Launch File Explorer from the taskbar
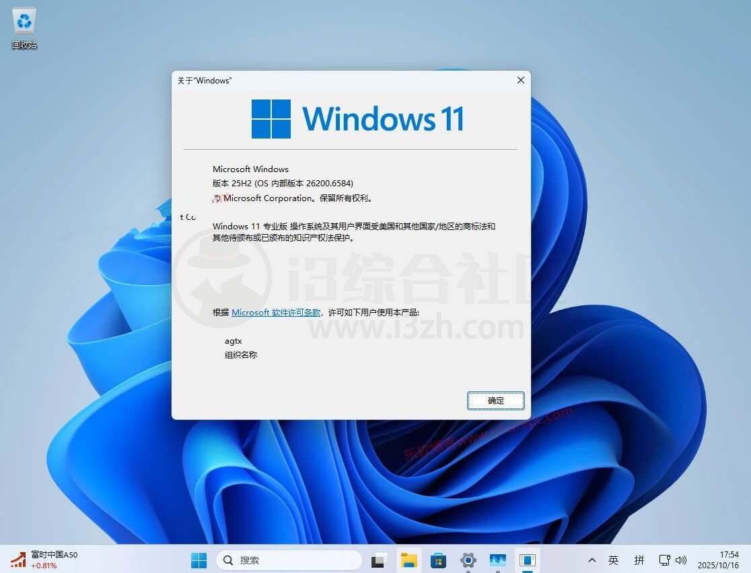 (x=408, y=560)
